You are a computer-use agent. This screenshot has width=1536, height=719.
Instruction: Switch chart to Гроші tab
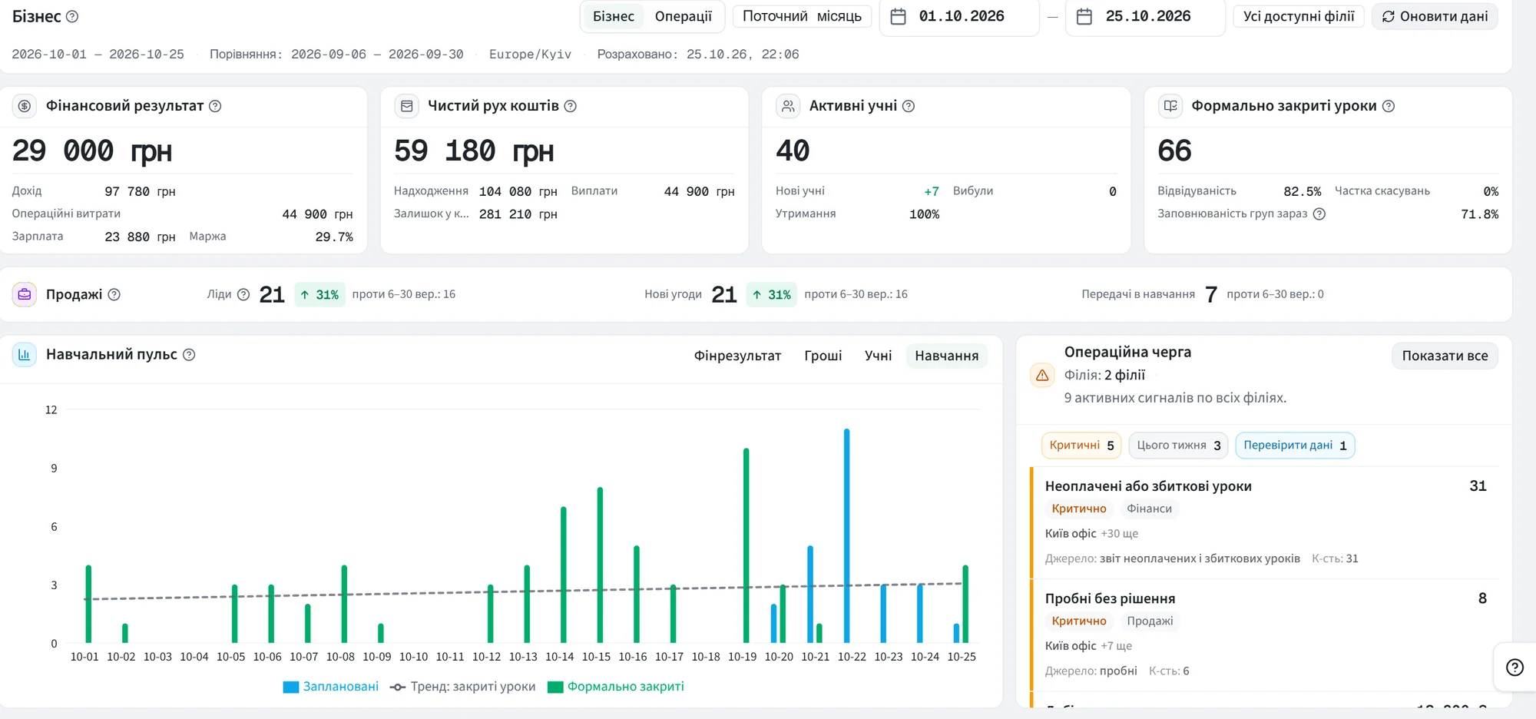click(823, 356)
